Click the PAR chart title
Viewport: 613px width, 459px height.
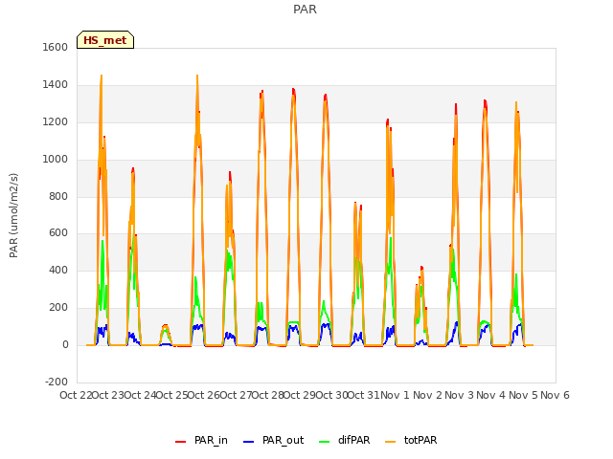pos(305,10)
